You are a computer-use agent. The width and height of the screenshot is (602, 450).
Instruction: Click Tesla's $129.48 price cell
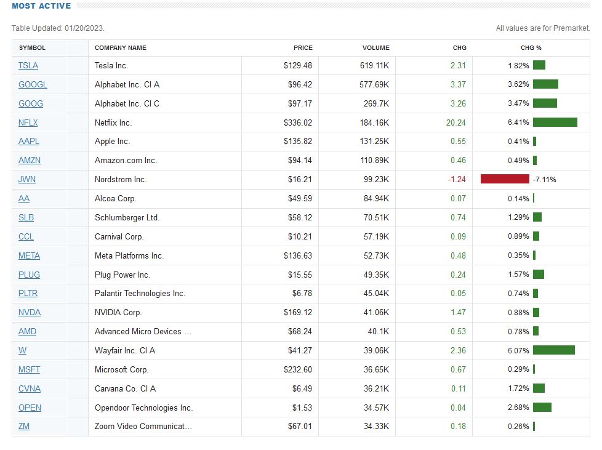point(298,65)
